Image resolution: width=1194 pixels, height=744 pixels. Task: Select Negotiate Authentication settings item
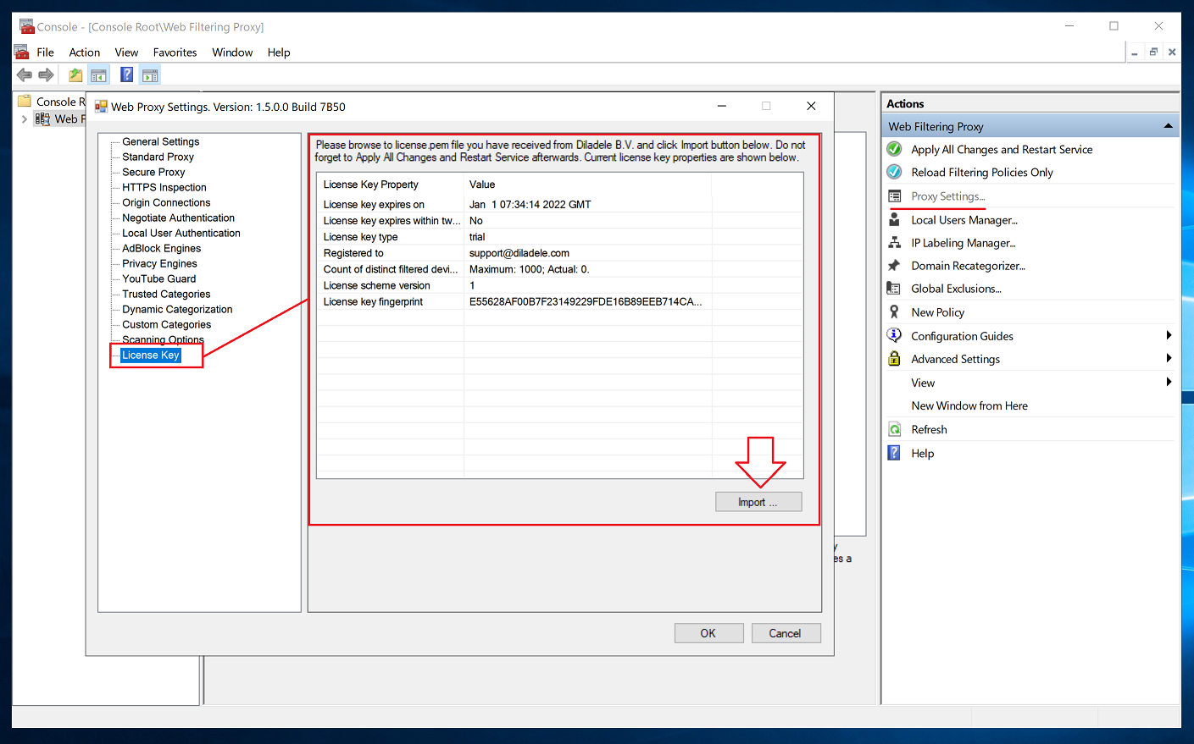tap(178, 218)
